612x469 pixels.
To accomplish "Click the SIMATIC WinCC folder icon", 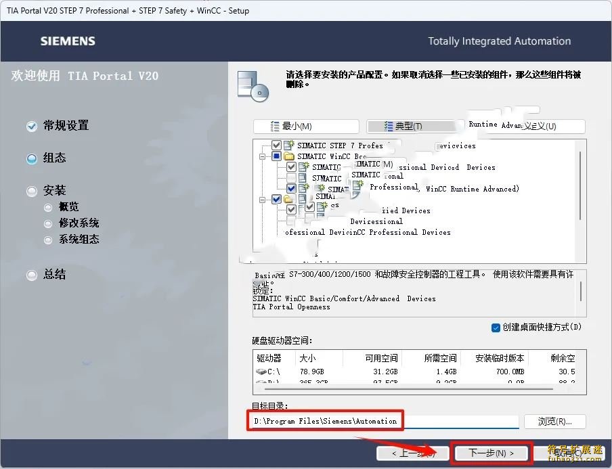I will [289, 156].
